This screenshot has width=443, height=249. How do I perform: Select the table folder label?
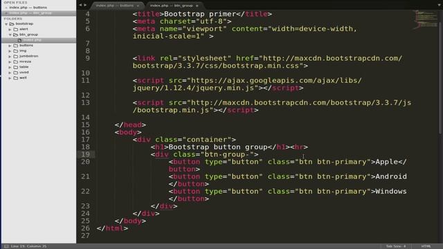(x=24, y=67)
